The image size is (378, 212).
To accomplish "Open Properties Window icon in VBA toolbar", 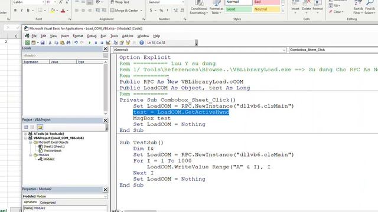I will 122,43.
